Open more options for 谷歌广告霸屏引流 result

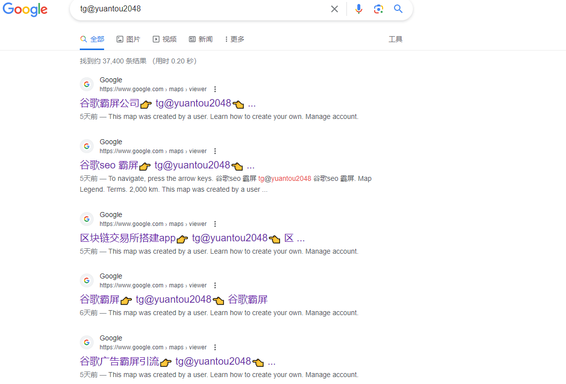click(215, 347)
